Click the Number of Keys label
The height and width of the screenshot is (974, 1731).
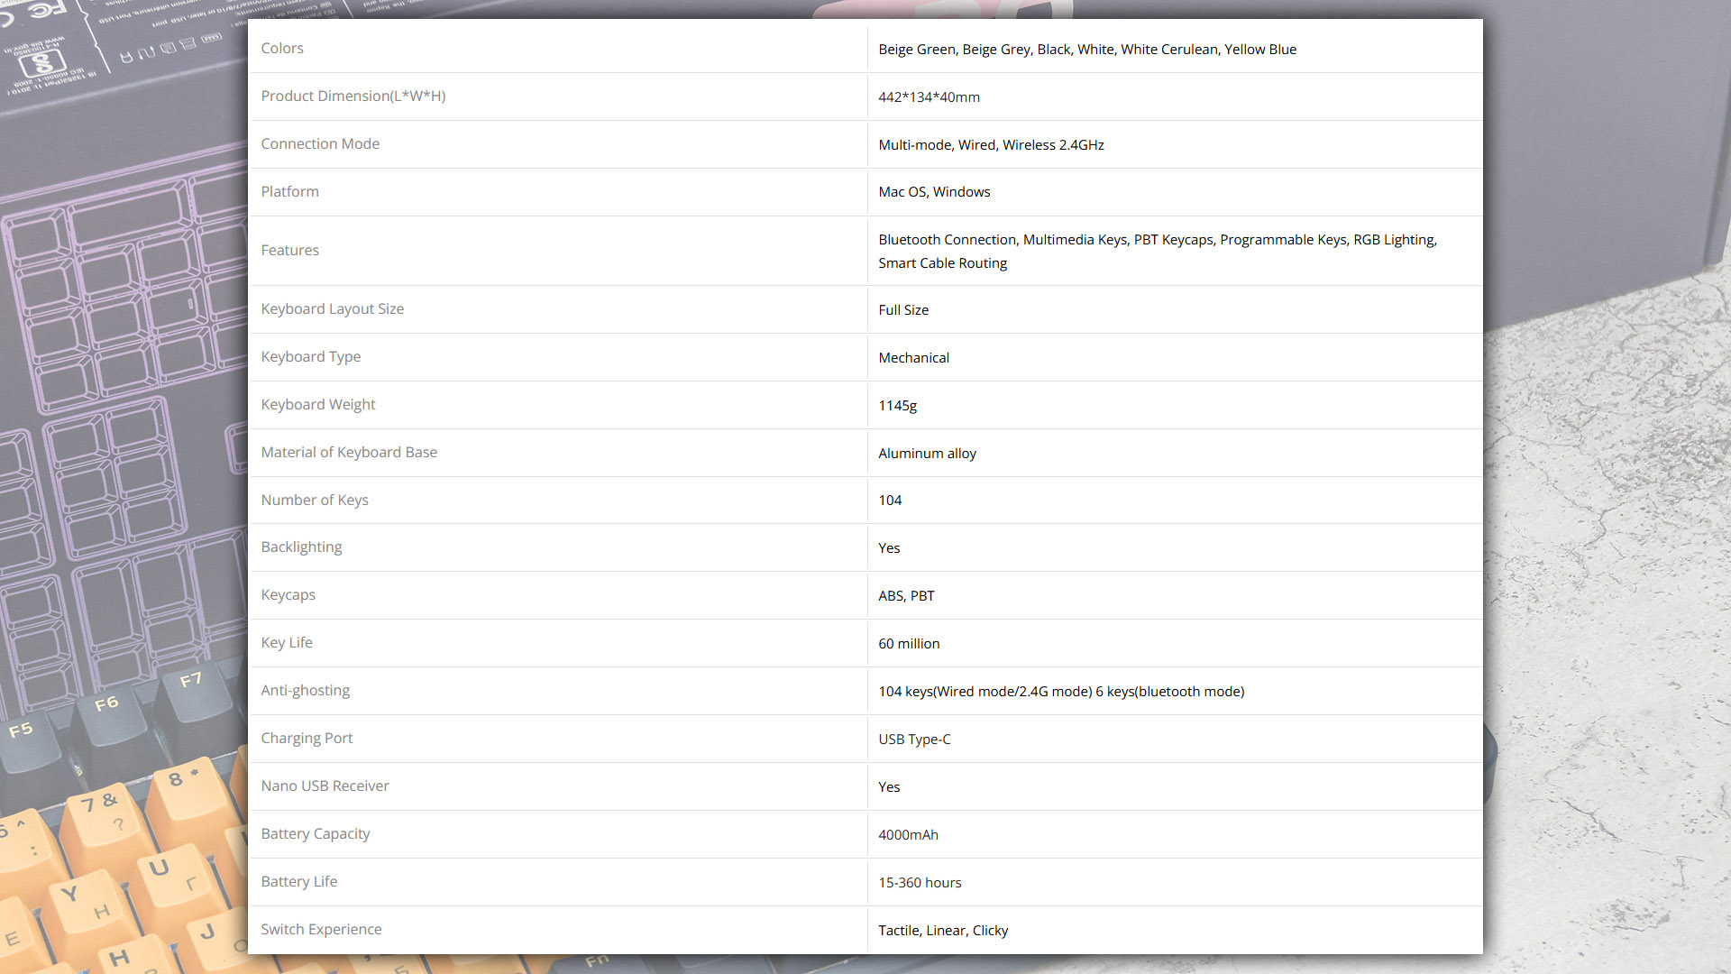tap(314, 501)
